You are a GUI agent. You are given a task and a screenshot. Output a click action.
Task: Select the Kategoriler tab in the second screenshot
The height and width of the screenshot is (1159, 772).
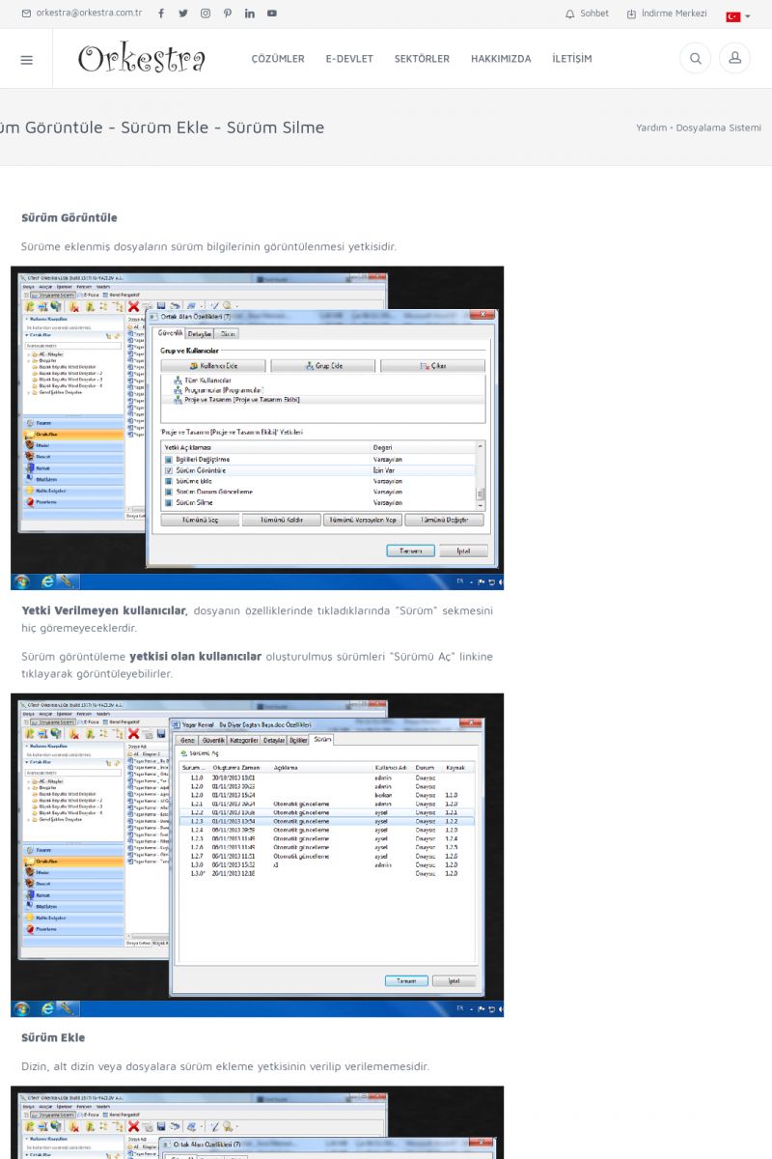tap(244, 740)
